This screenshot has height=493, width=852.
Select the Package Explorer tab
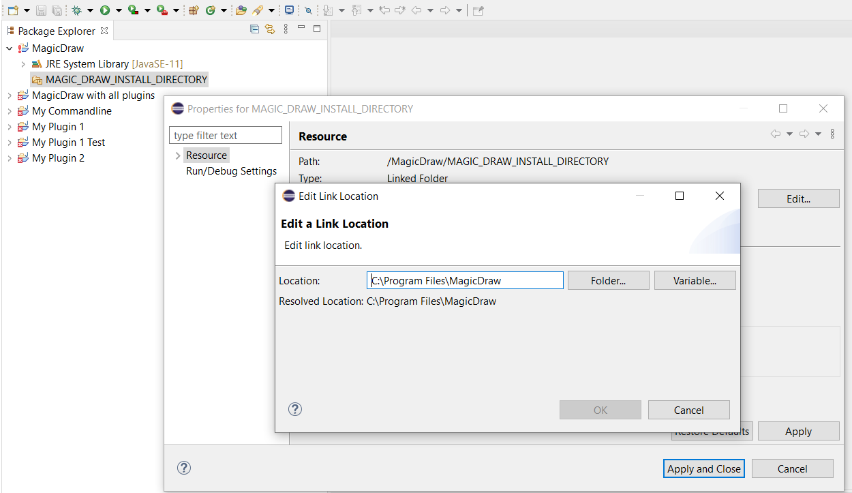point(57,31)
